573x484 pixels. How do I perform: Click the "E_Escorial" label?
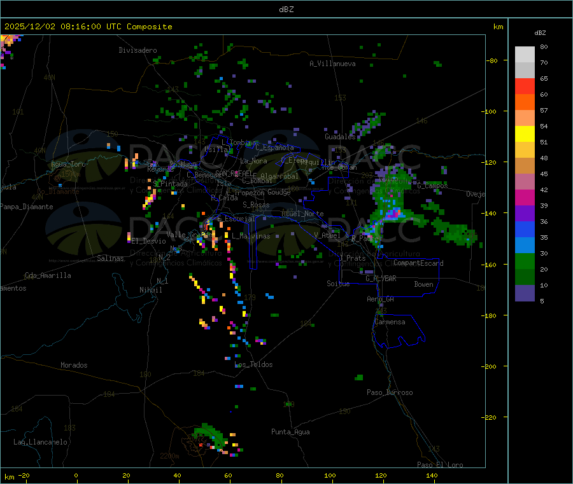[236, 219]
